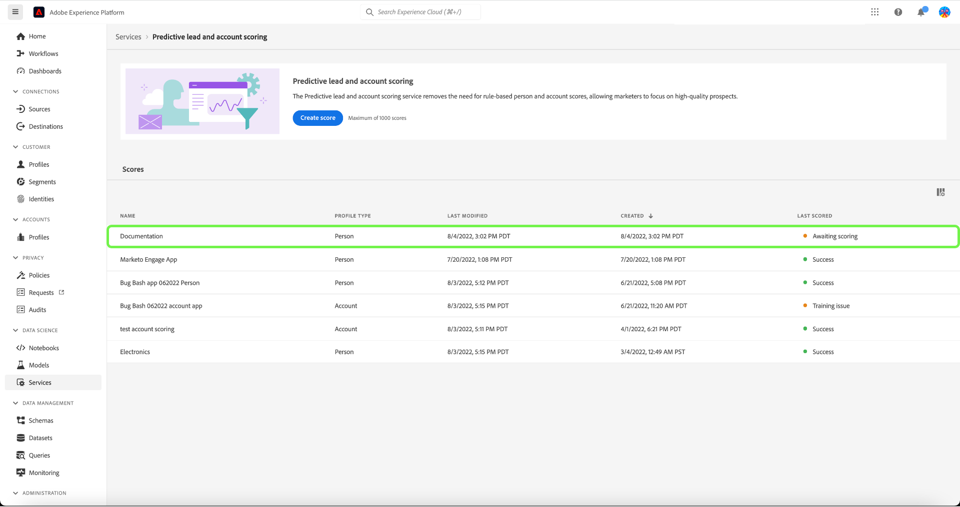This screenshot has height=507, width=960.
Task: Open Monitoring in sidebar
Action: point(44,473)
